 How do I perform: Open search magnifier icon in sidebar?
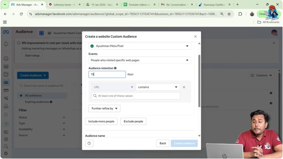(6, 146)
